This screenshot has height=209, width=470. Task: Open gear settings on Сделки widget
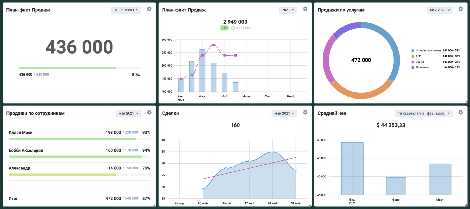pyautogui.click(x=305, y=112)
